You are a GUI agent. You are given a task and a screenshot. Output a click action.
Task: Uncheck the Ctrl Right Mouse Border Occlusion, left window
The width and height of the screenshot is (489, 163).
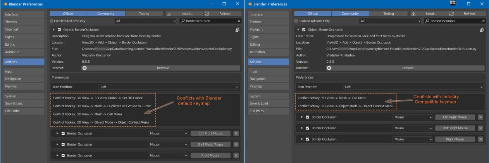pos(63,133)
